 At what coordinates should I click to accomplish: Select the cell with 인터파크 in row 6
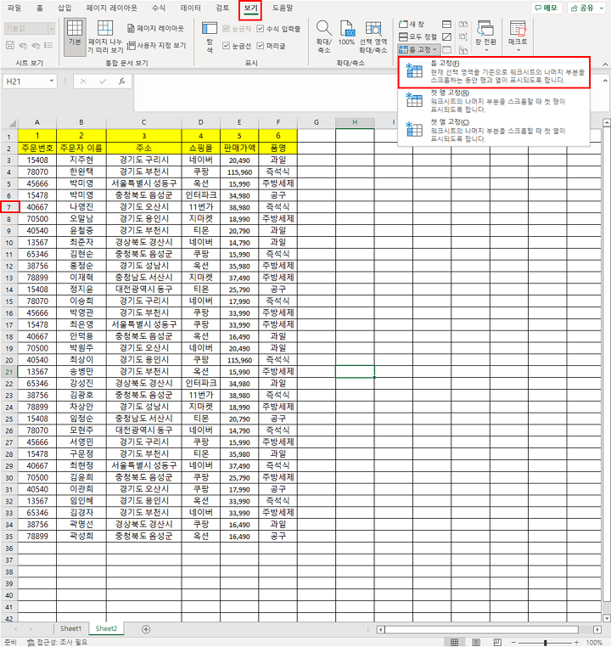pos(201,194)
